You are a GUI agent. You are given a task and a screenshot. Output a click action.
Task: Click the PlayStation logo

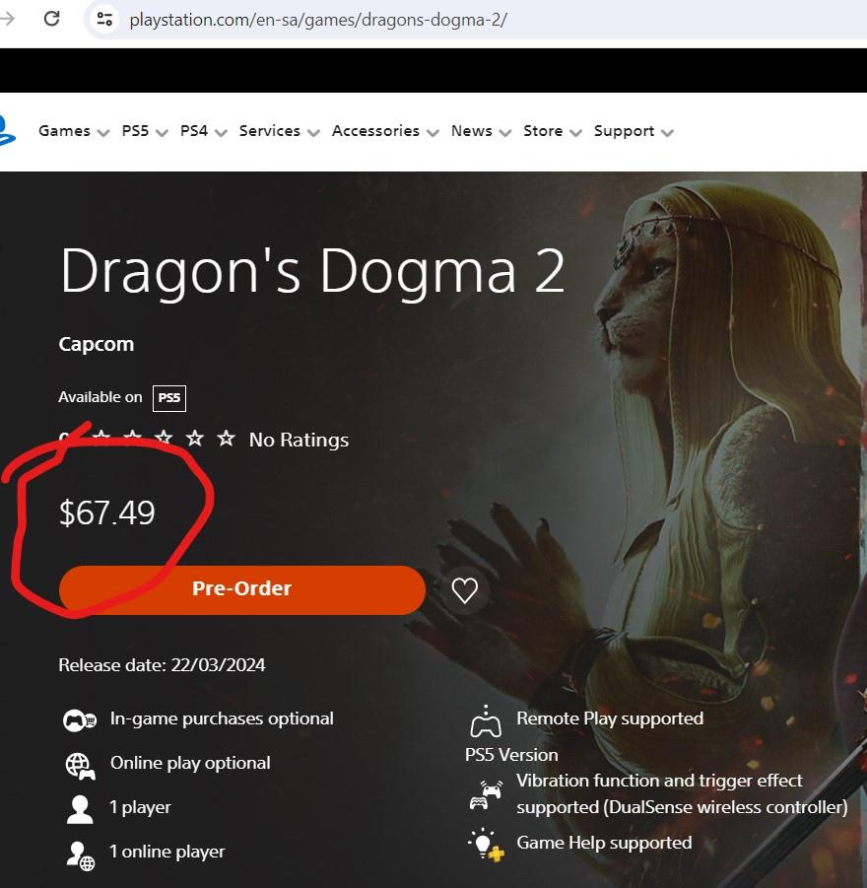coord(7,131)
